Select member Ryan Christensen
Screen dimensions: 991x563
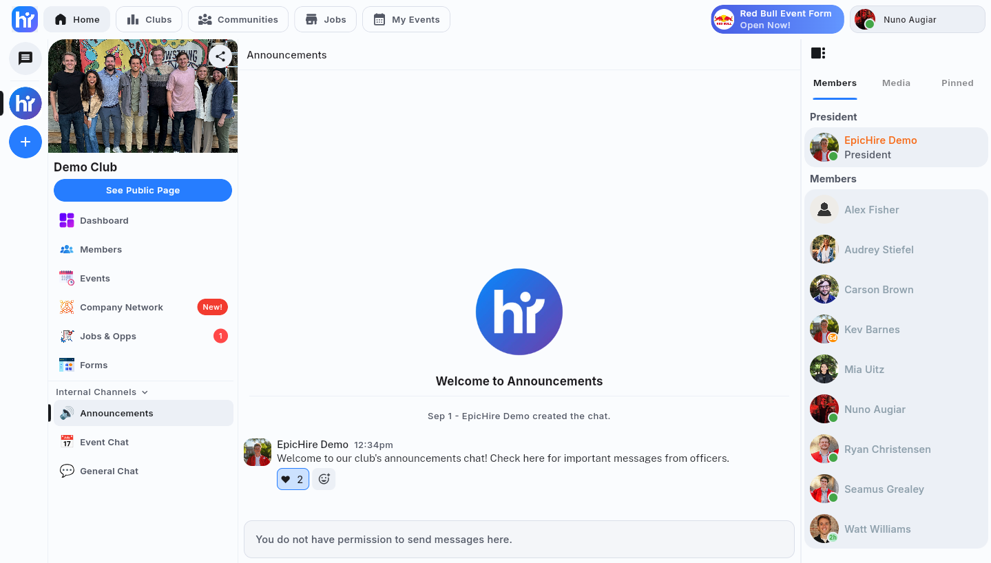pyautogui.click(x=896, y=449)
